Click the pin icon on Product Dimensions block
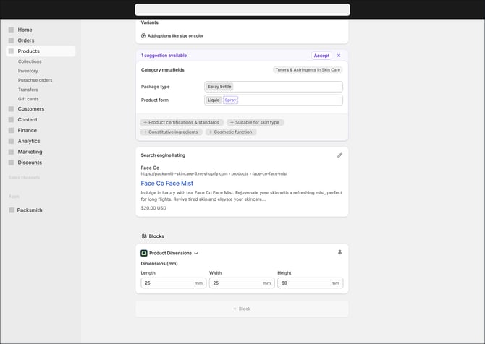Image resolution: width=485 pixels, height=344 pixels. tap(339, 252)
